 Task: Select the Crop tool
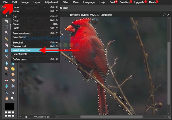tap(6, 21)
